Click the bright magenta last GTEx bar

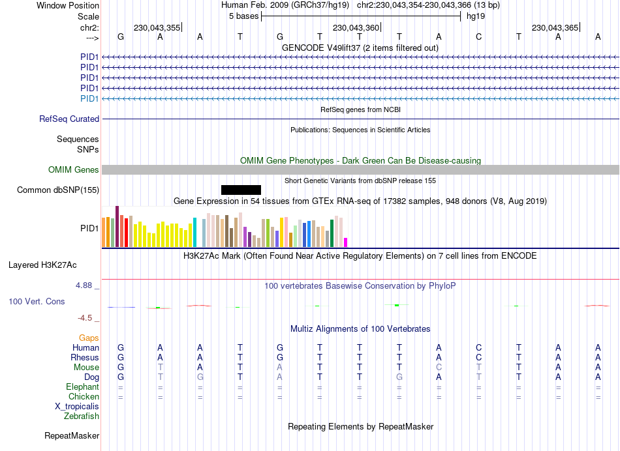click(x=346, y=242)
